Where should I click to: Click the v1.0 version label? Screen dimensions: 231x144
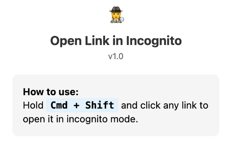(116, 57)
